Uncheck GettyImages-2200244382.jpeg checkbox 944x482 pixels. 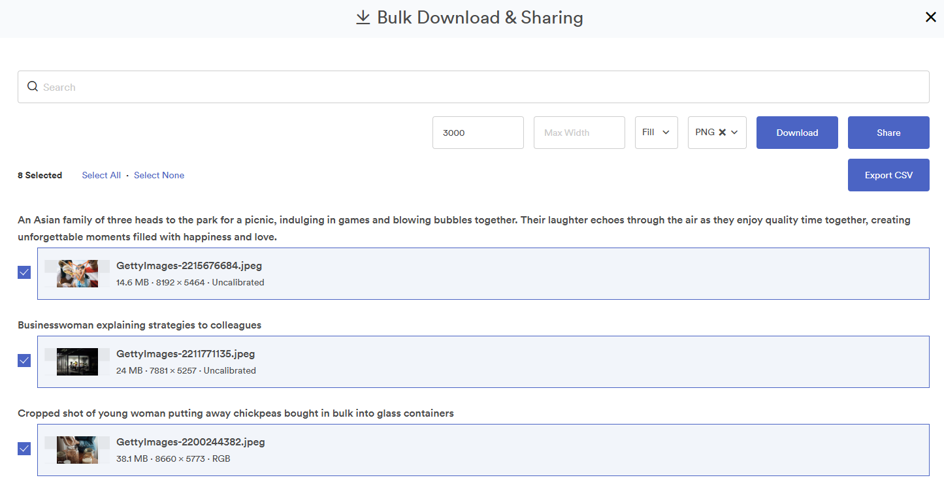(x=24, y=449)
